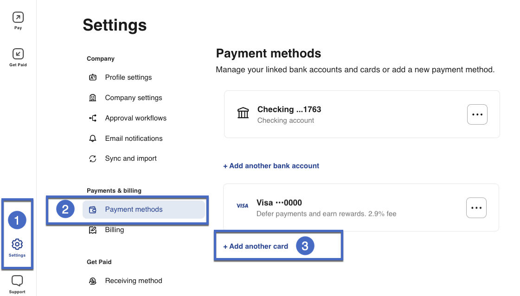Viewport: 520px width, 296px height.
Task: Open options menu for Visa 0000 card
Action: 476,208
